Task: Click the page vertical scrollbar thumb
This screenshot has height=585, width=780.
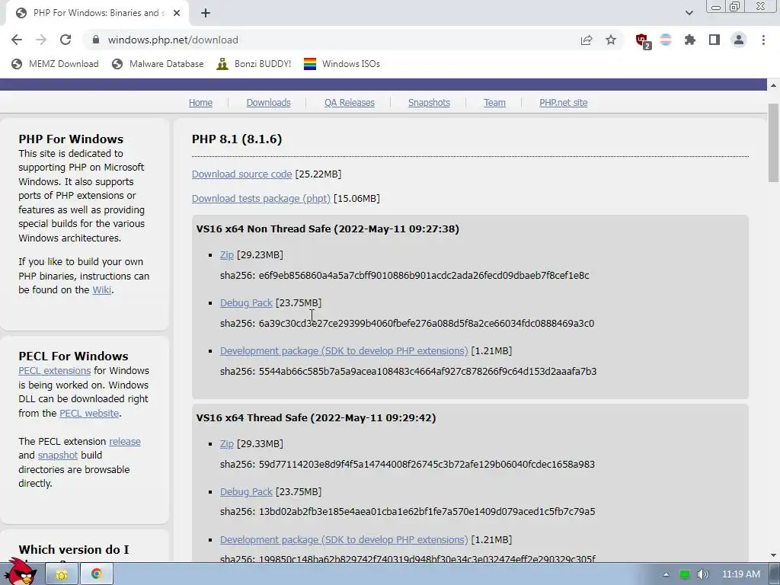Action: tap(774, 142)
